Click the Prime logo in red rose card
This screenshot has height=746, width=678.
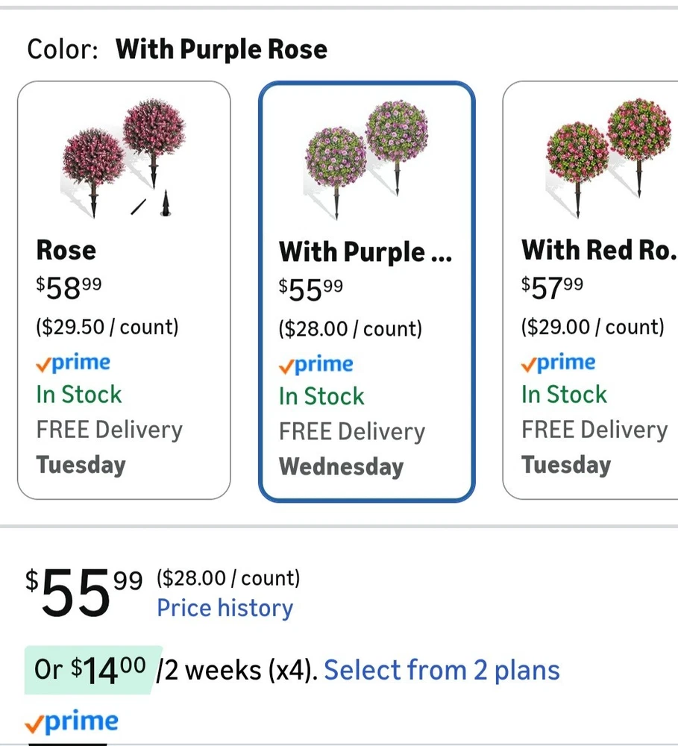[559, 363]
